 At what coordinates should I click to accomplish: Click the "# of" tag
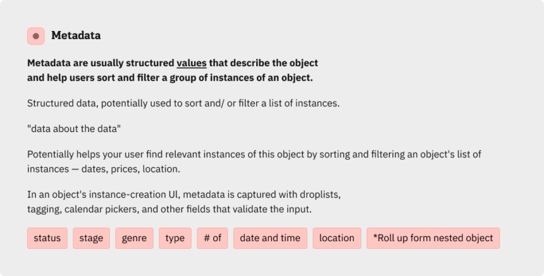(213, 238)
